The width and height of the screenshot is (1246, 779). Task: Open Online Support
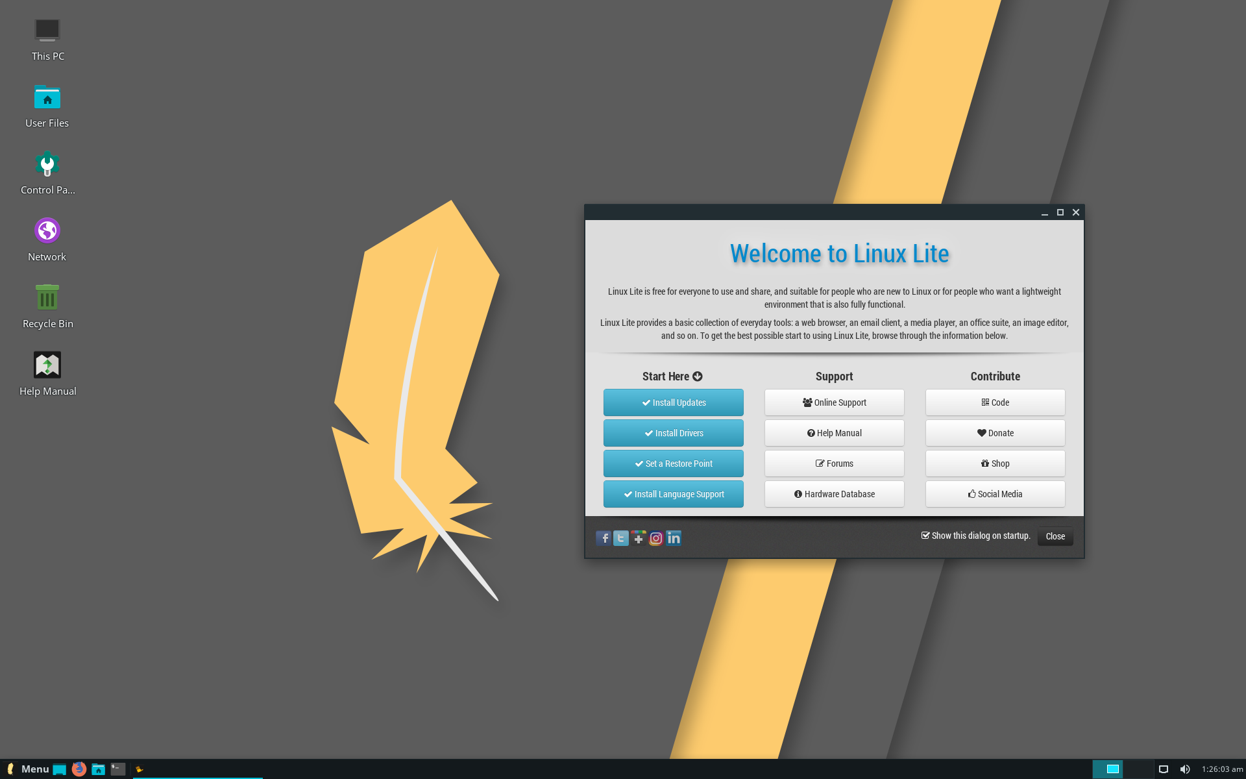tap(835, 402)
